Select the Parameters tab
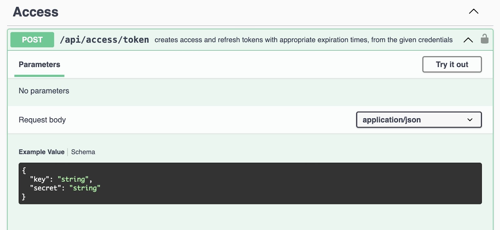Image resolution: width=500 pixels, height=230 pixels. point(39,64)
